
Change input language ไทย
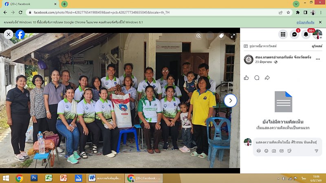point(304,179)
